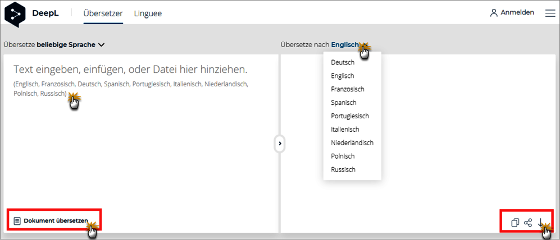Click the swap languages arrow between panels
The image size is (560, 240).
pos(280,144)
